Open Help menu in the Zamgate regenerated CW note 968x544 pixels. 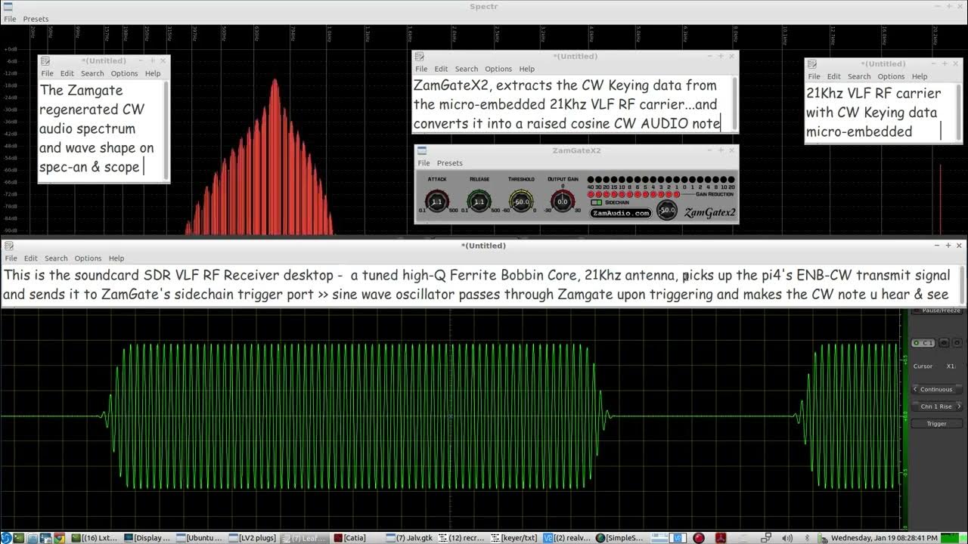tap(153, 73)
